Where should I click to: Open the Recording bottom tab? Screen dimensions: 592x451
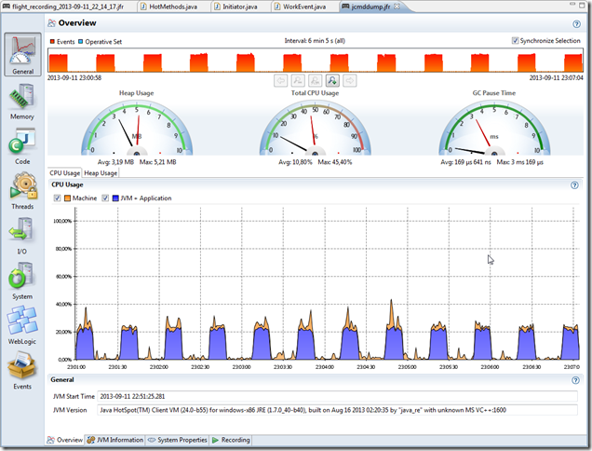click(231, 440)
